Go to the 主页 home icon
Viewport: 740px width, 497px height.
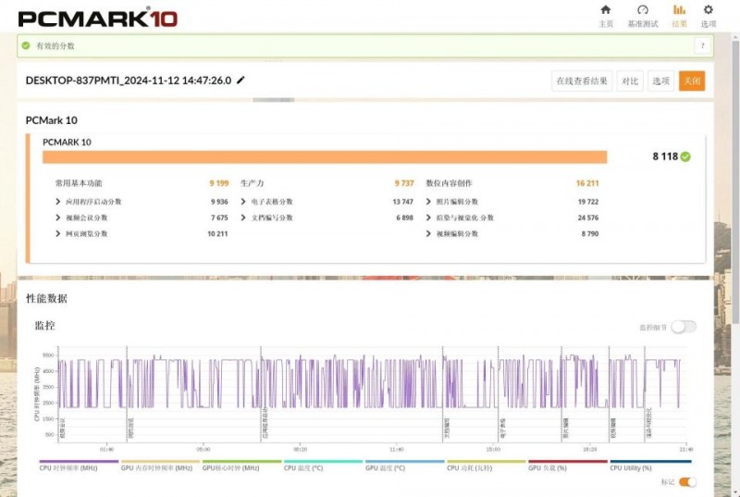pyautogui.click(x=605, y=10)
